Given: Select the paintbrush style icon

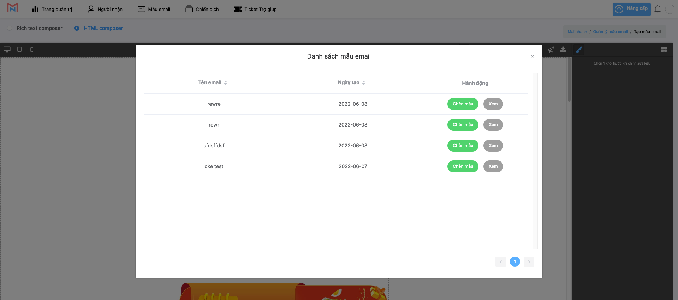Looking at the screenshot, I should 579,50.
